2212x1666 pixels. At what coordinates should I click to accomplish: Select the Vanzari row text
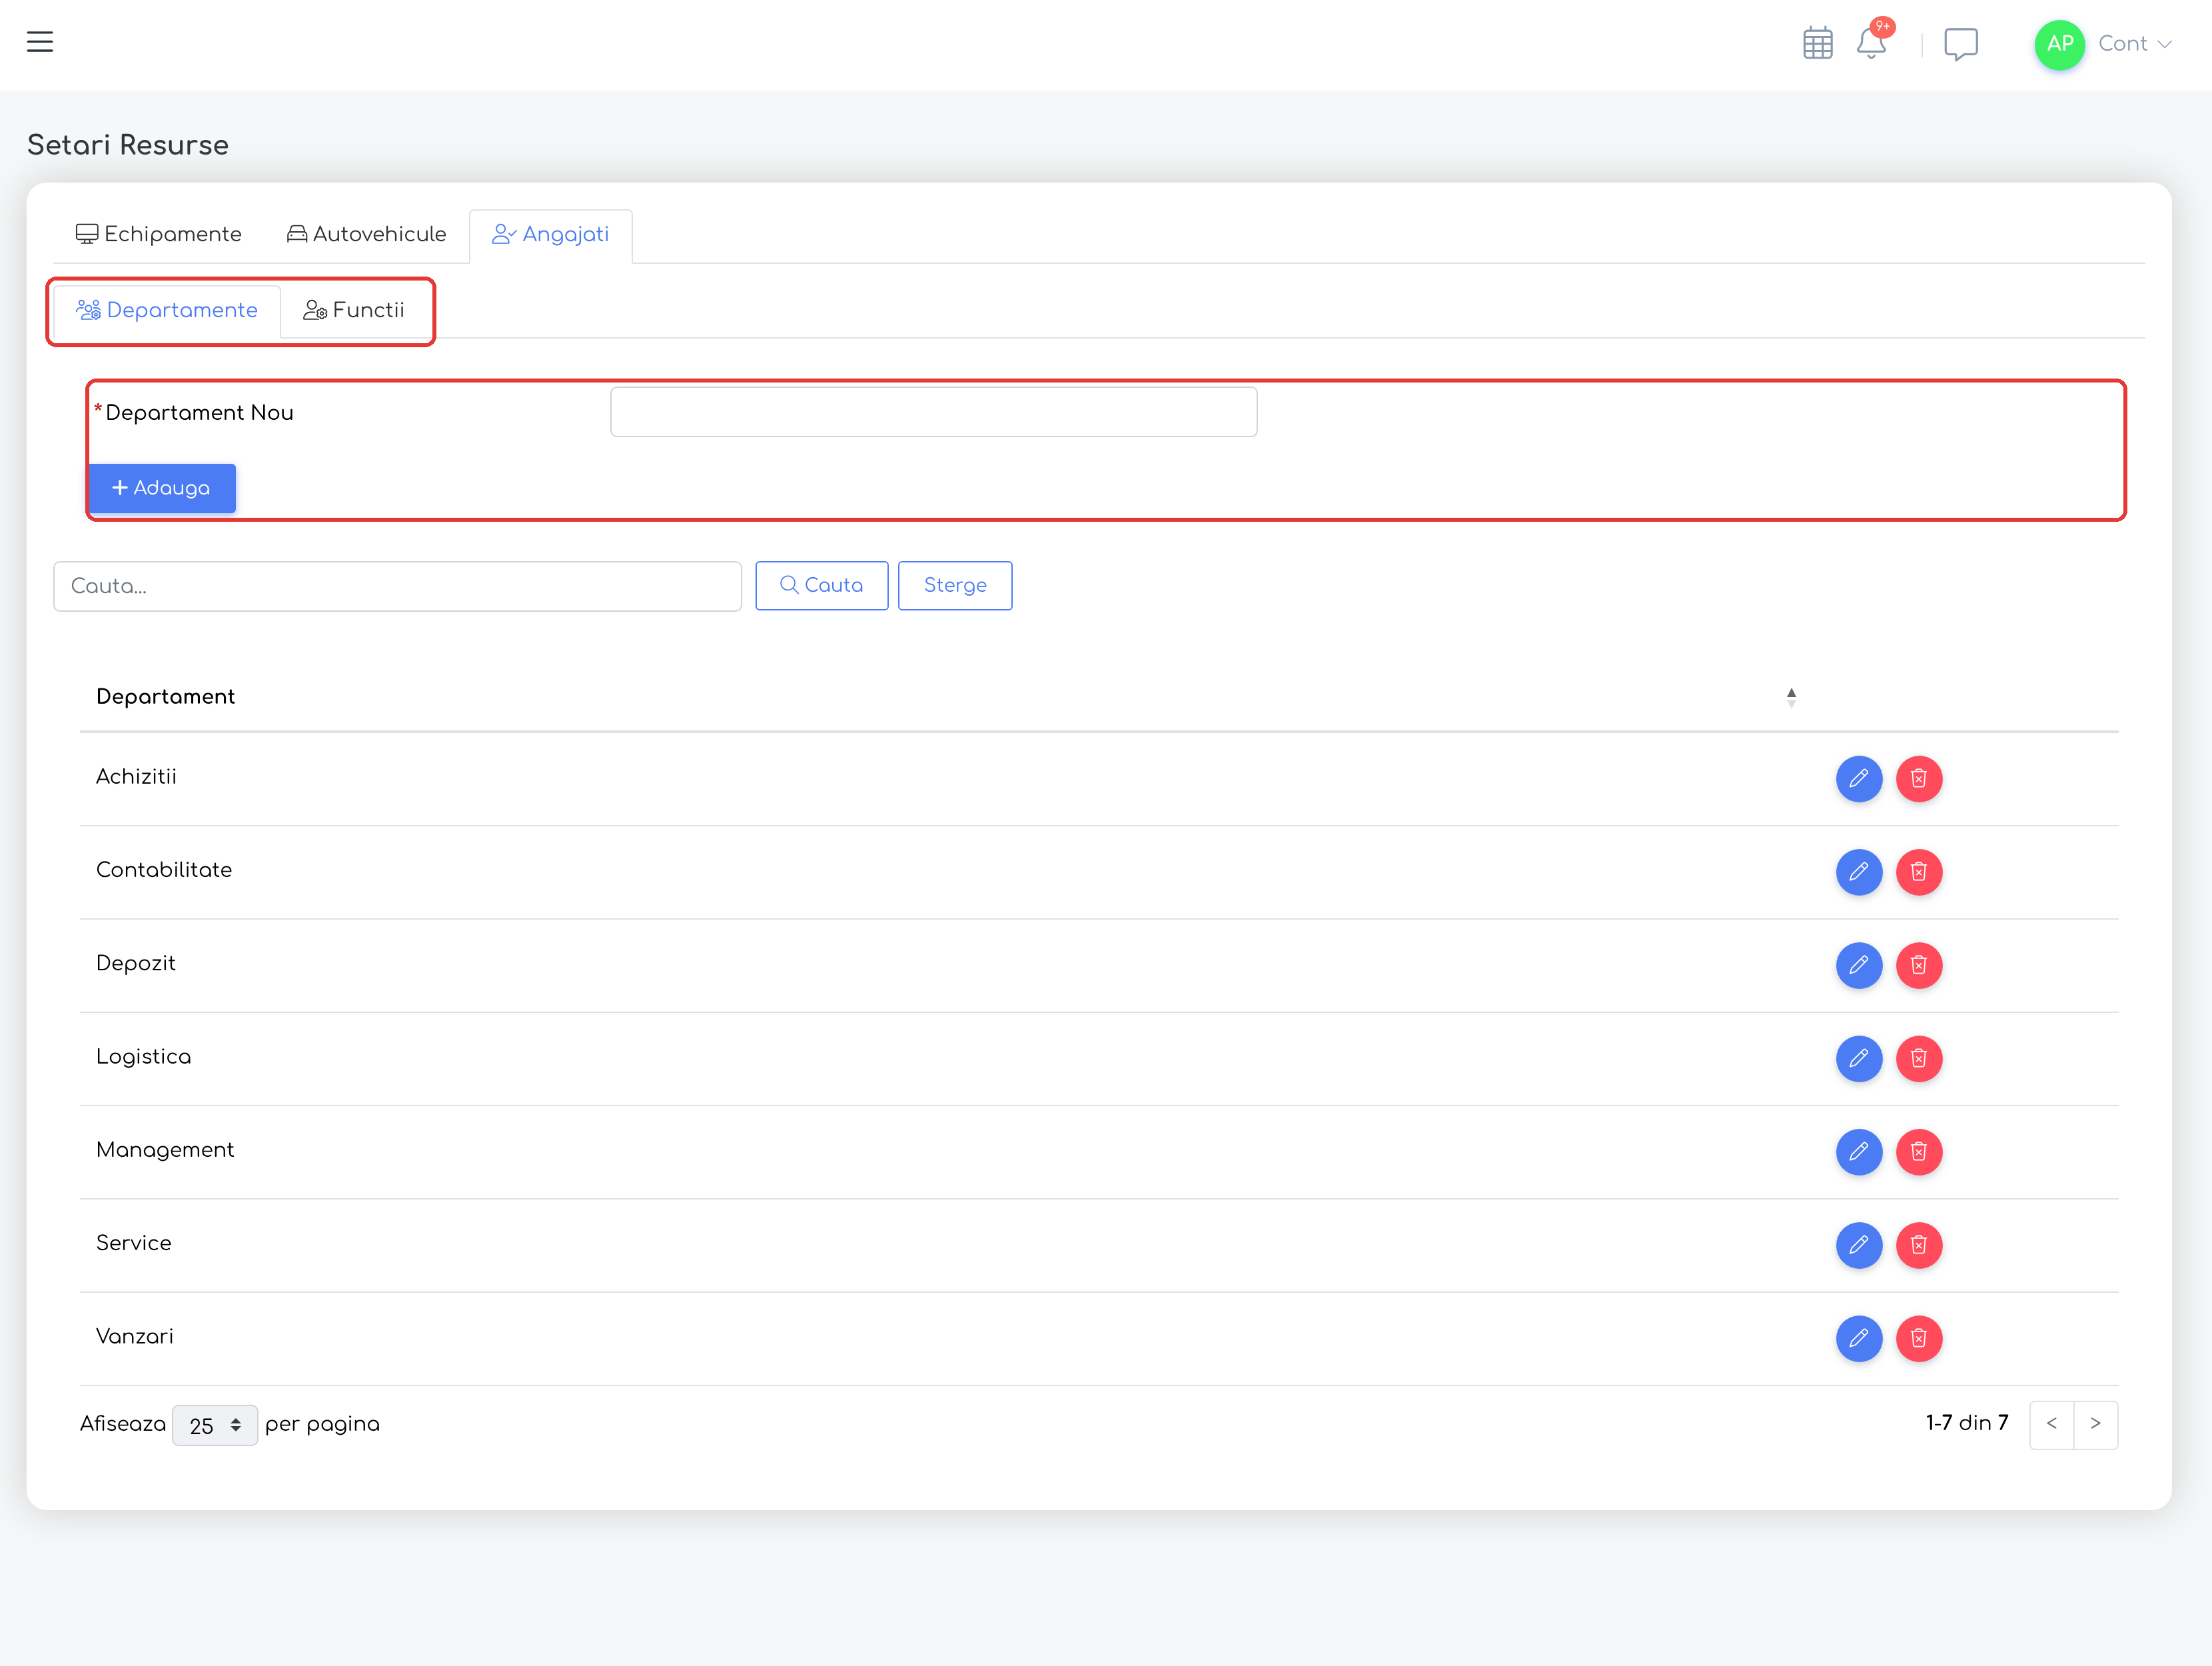pyautogui.click(x=135, y=1337)
